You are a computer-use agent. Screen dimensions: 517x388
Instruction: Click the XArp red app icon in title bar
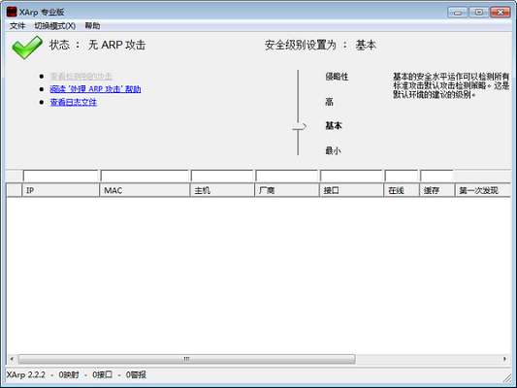click(12, 12)
